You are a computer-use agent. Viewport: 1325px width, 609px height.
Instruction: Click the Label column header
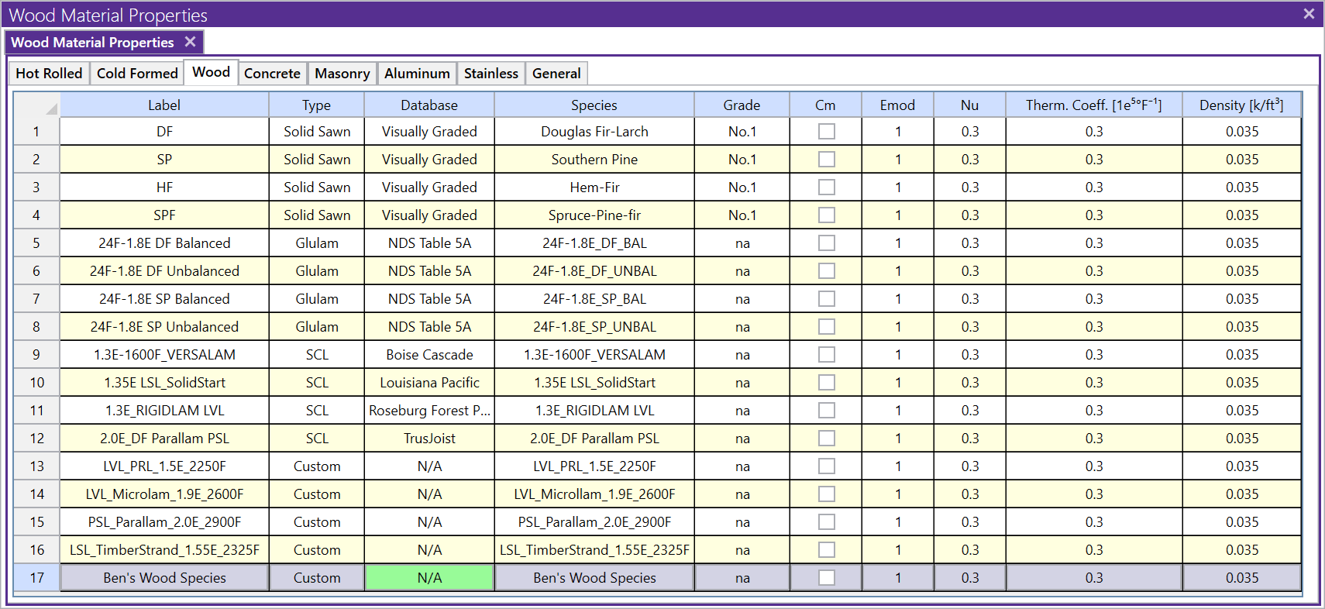164,105
